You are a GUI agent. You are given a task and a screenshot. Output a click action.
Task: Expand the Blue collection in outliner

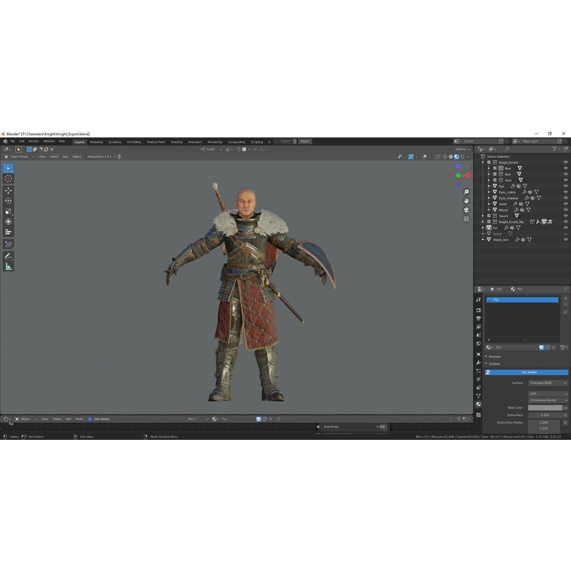tap(489, 168)
